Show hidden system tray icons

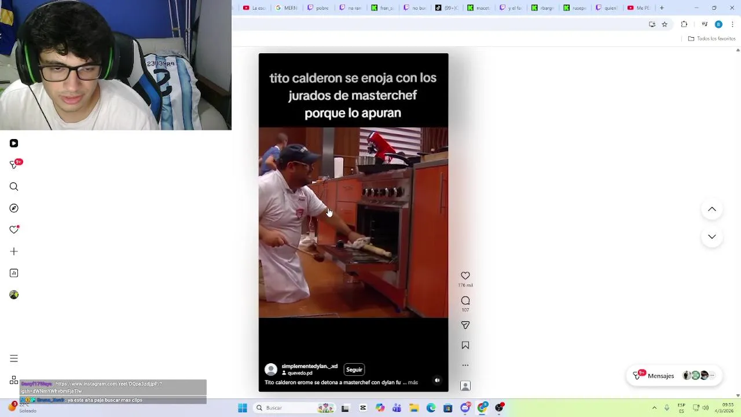[x=654, y=408]
